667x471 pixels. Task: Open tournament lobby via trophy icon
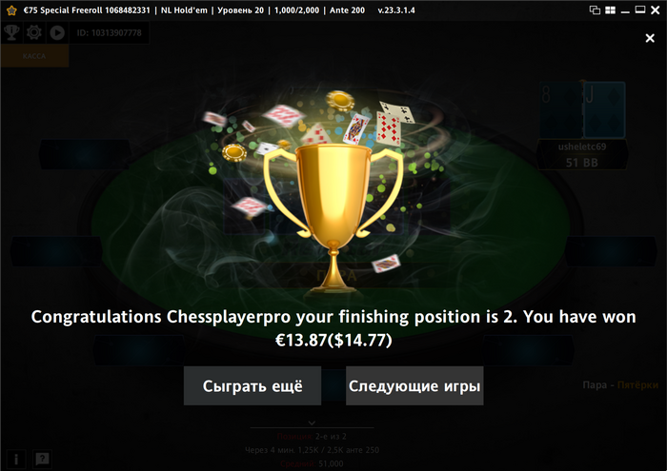[11, 32]
